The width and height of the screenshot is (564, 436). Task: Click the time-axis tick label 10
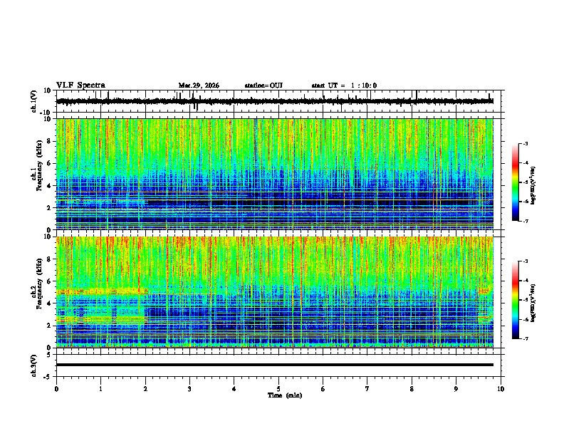[x=501, y=389]
